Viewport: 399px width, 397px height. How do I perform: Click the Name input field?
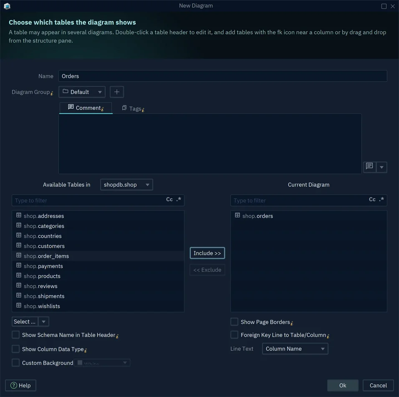click(x=222, y=76)
